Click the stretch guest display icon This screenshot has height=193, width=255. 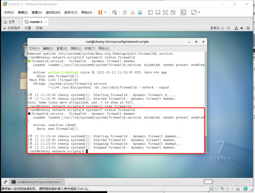(194, 12)
